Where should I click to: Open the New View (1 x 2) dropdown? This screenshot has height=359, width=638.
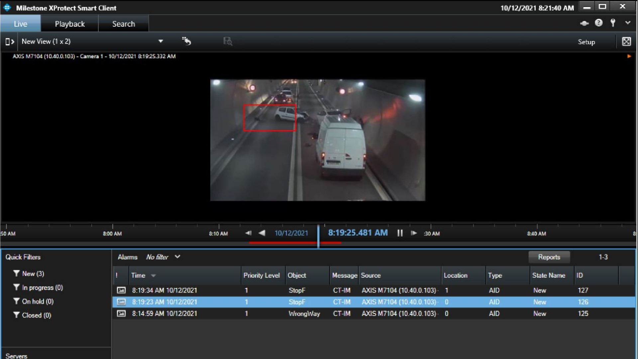click(x=92, y=42)
